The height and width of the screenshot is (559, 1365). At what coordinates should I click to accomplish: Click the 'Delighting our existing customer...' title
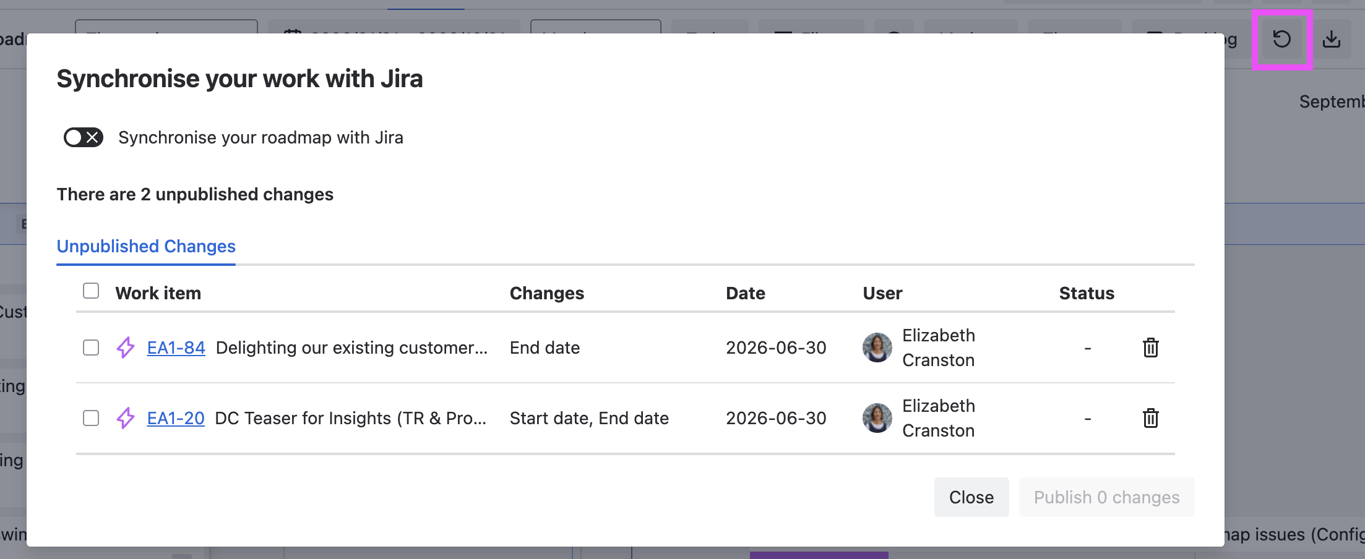pyautogui.click(x=351, y=348)
